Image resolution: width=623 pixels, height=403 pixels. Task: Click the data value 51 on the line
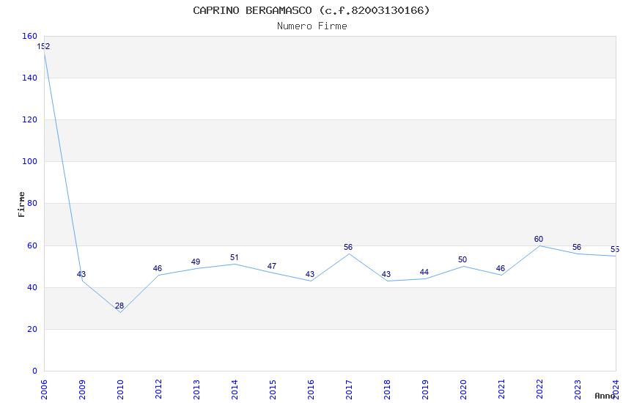pyautogui.click(x=234, y=258)
